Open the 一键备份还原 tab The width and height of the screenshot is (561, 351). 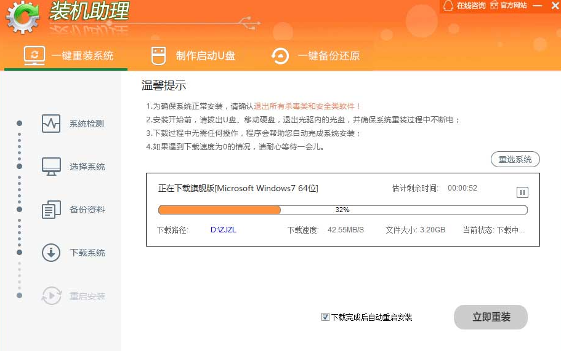[315, 56]
